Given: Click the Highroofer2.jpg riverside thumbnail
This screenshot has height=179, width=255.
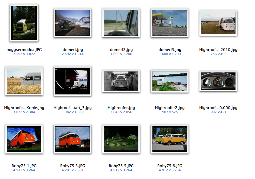Looking at the screenshot, I should coord(170,81).
